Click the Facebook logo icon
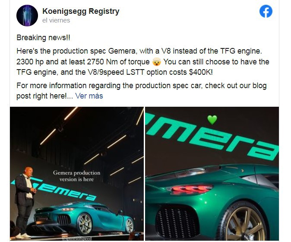291x242 pixels. (x=266, y=11)
